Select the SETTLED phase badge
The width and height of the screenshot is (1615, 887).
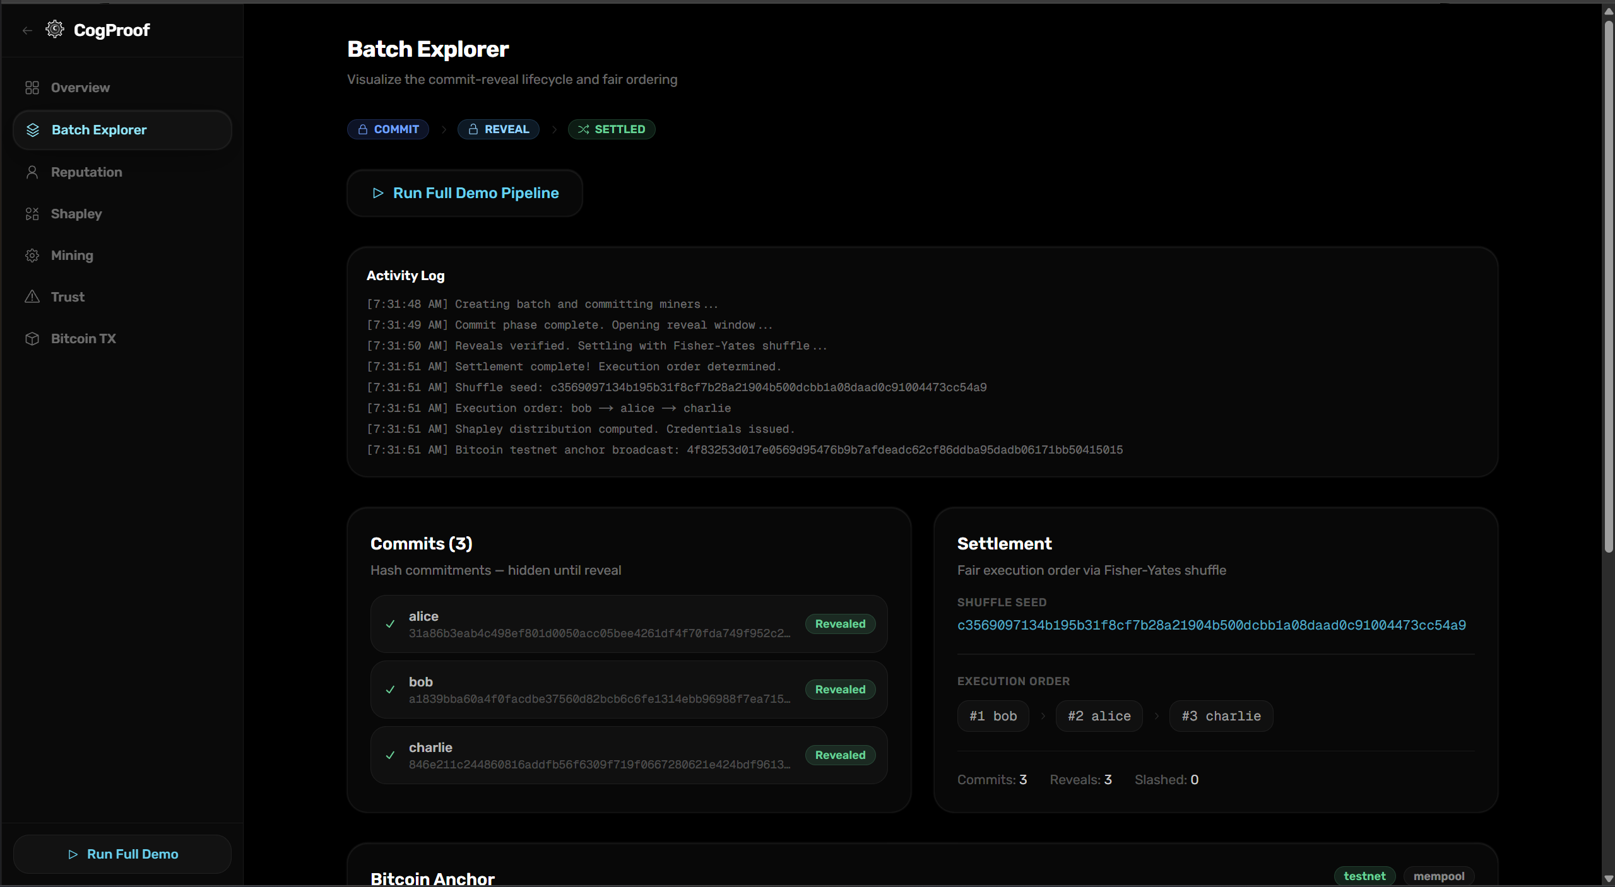pyautogui.click(x=611, y=129)
